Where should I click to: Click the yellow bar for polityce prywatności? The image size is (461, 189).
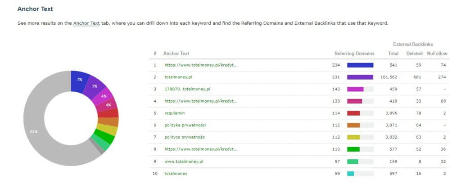pyautogui.click(x=353, y=137)
